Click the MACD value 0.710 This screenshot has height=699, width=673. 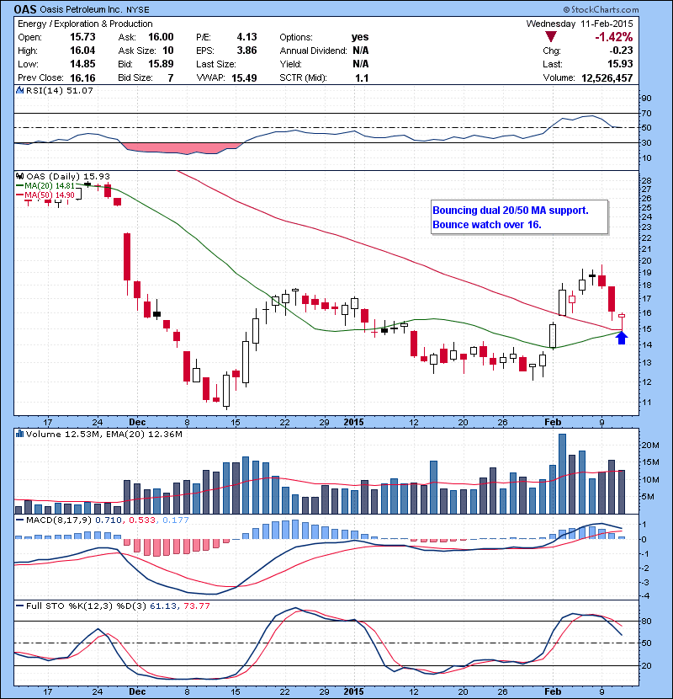point(109,520)
